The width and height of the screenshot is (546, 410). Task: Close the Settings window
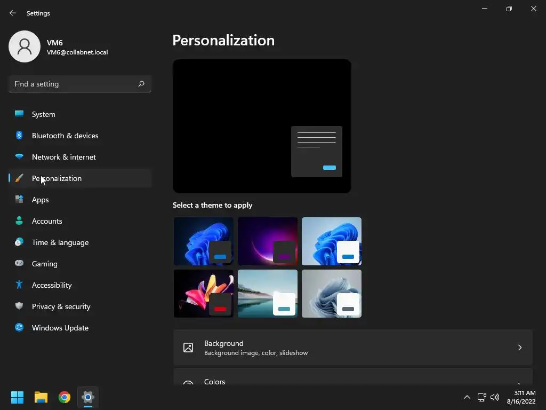click(x=533, y=9)
